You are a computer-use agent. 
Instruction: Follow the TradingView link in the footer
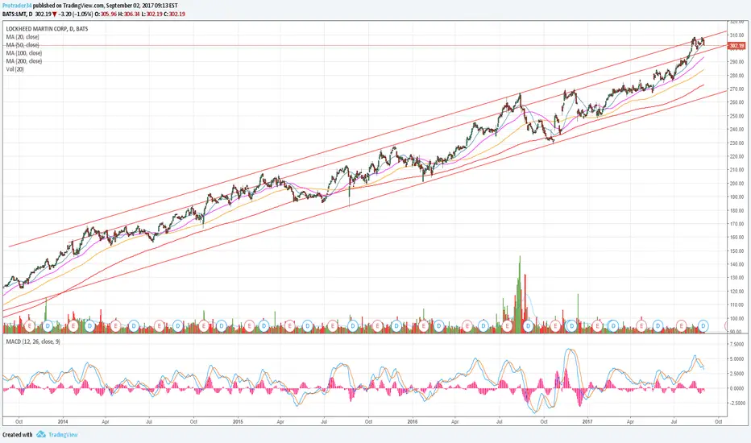pos(63,435)
